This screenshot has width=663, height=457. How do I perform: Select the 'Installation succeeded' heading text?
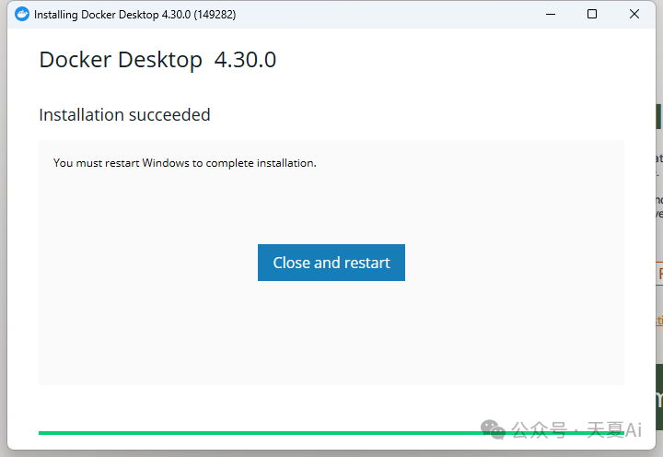[x=124, y=114]
